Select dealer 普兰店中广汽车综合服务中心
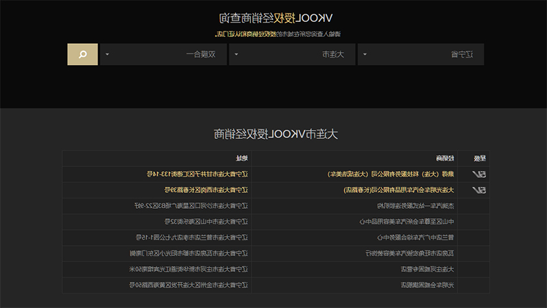This screenshot has height=308, width=547. pyautogui.click(x=416, y=238)
